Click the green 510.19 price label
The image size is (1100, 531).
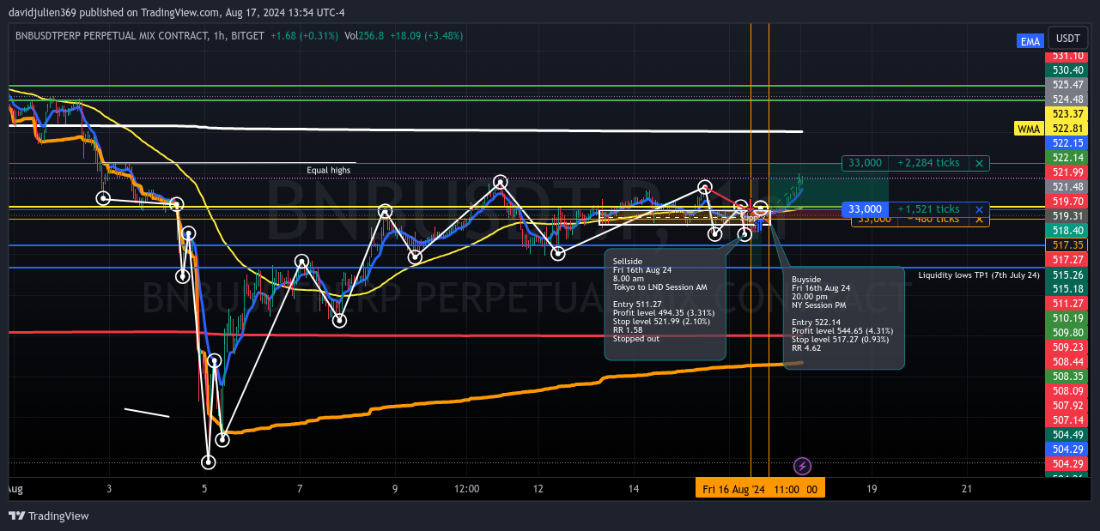(x=1067, y=318)
